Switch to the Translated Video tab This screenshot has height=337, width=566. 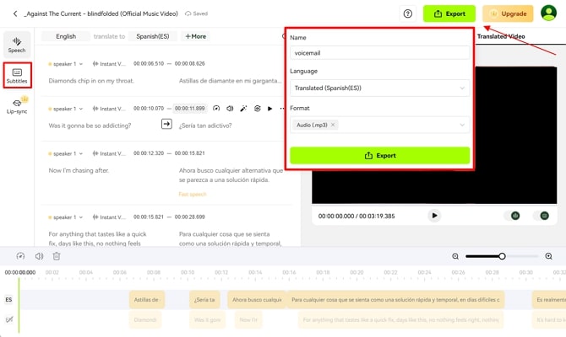501,36
